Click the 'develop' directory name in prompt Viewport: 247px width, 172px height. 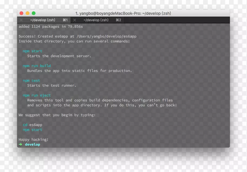click(x=32, y=144)
